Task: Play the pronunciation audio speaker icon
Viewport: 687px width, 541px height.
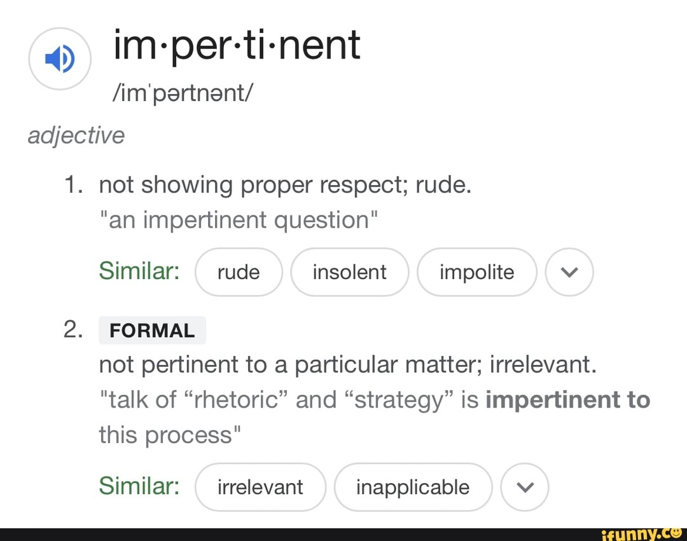Action: coord(61,58)
